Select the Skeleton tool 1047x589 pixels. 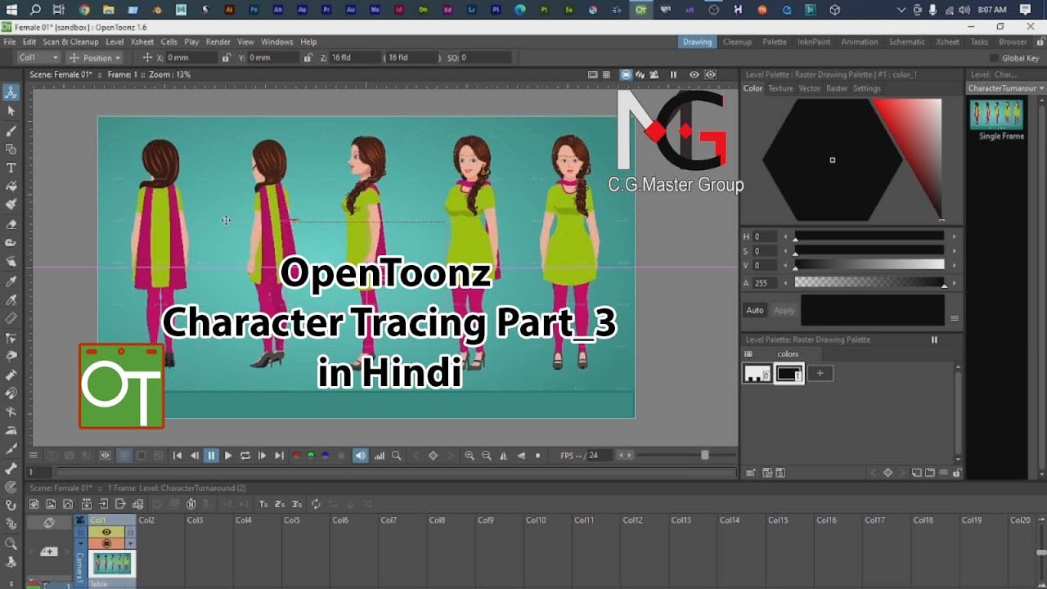11,468
